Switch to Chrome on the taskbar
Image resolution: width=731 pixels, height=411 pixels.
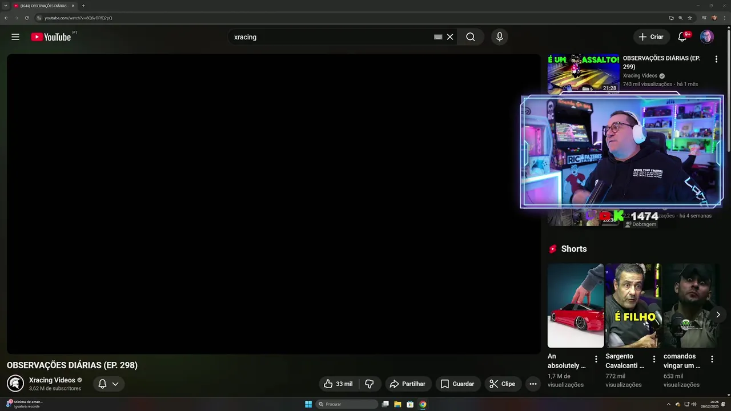pos(423,404)
